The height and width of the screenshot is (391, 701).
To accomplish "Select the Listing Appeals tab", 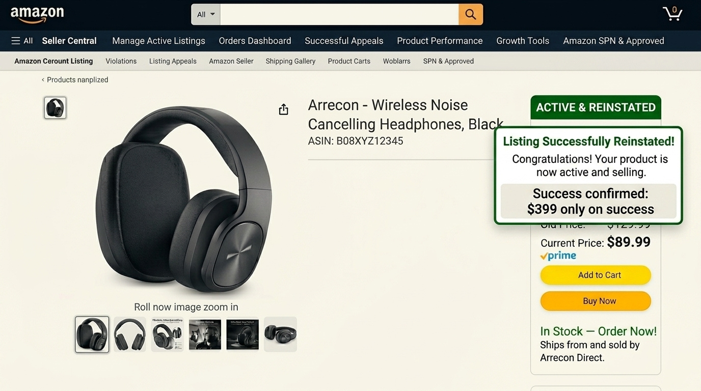I will click(x=172, y=61).
